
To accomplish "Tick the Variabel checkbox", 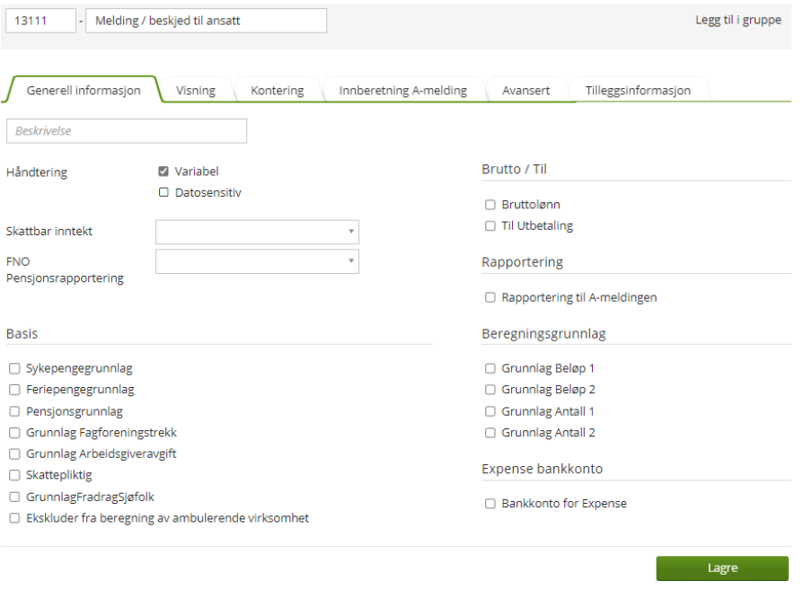I will 163,172.
